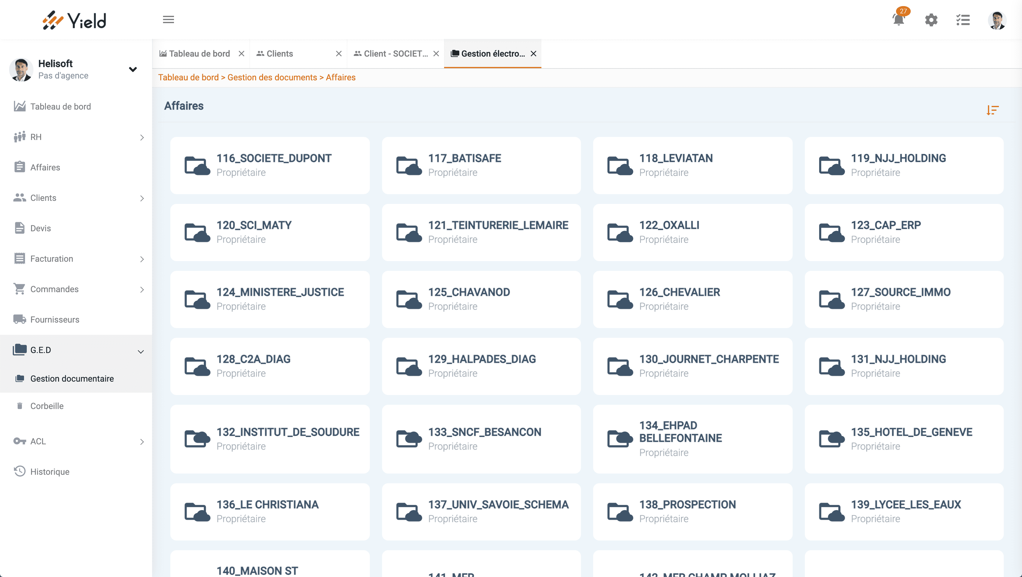
Task: Open the 125_CHAVANOD folder icon
Action: click(x=409, y=300)
